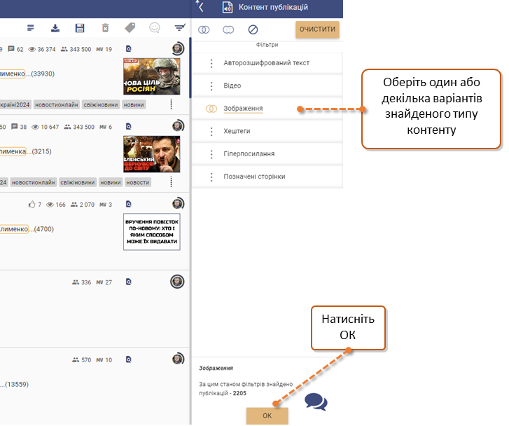Viewport: 509px width, 426px height.
Task: Click comments icon showing 62
Action: (x=11, y=49)
